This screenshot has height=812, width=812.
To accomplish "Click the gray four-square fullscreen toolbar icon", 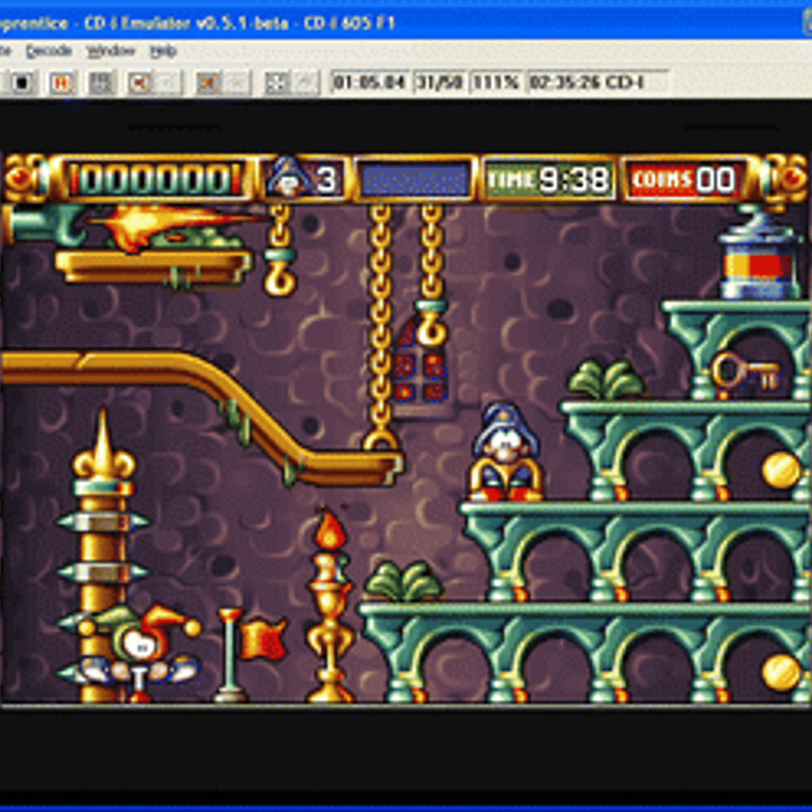I will pos(277,82).
